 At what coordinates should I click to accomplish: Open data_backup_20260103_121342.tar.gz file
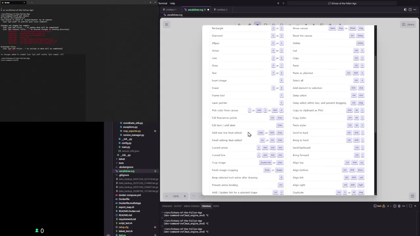pos(138,191)
